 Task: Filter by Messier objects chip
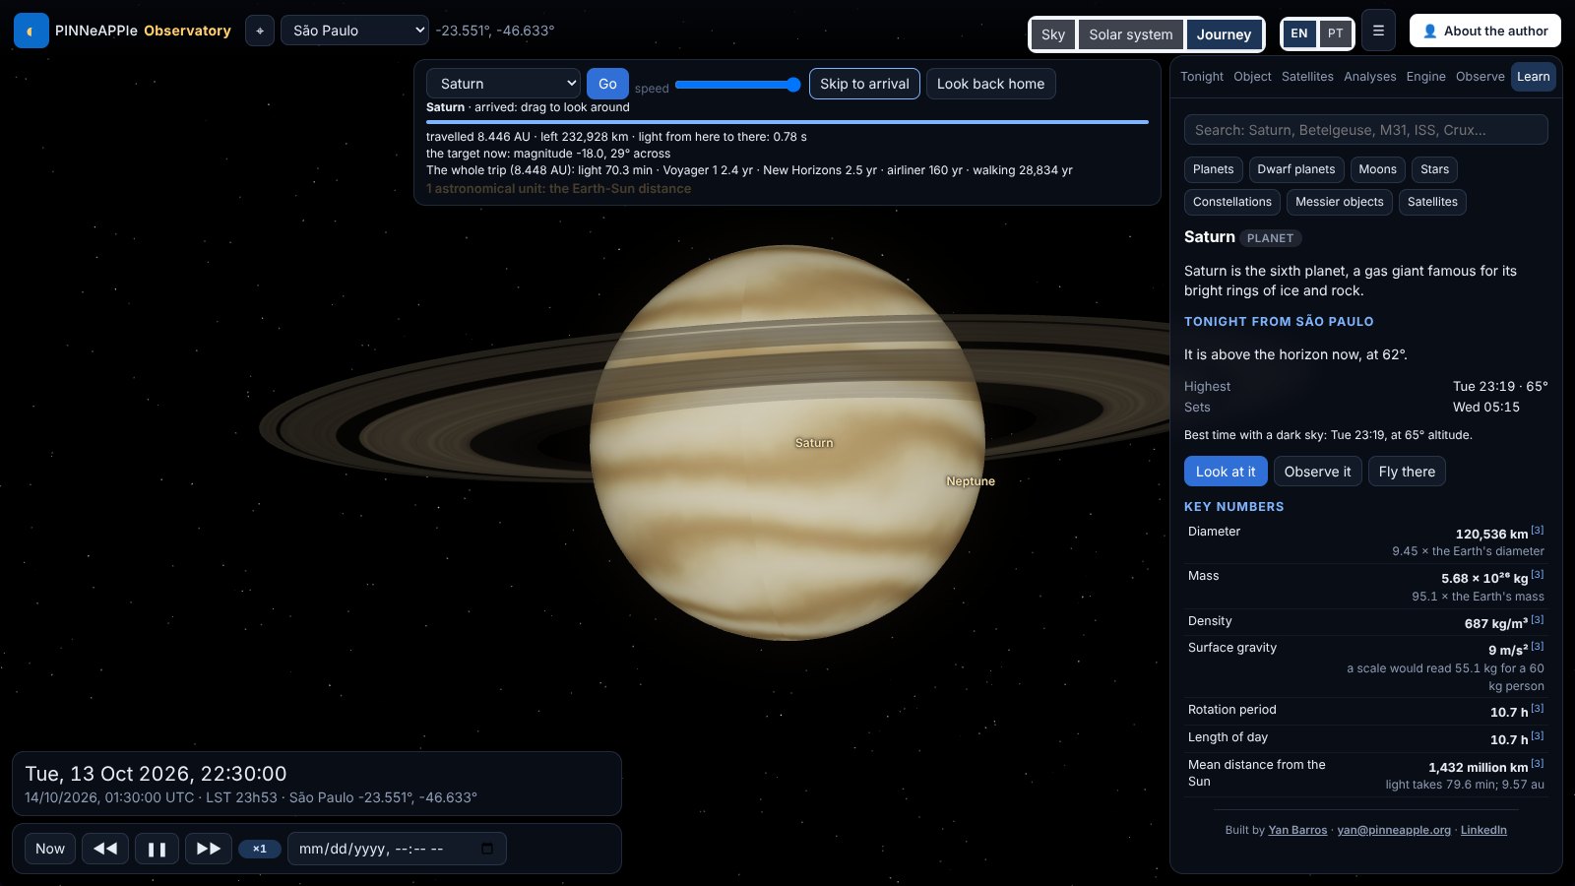tap(1339, 202)
